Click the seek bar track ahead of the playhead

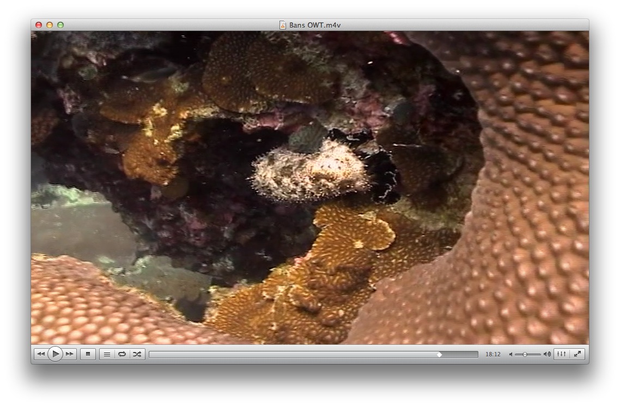pos(460,355)
